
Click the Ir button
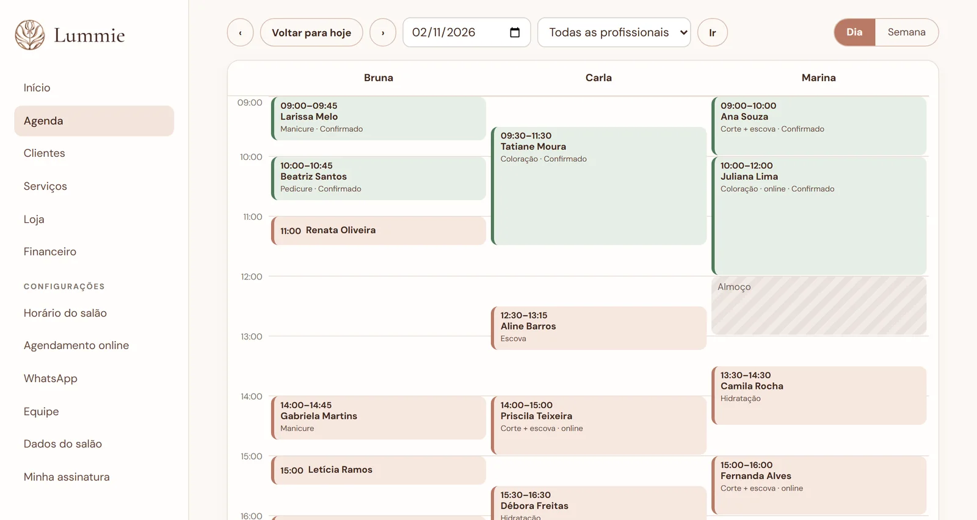pos(713,32)
